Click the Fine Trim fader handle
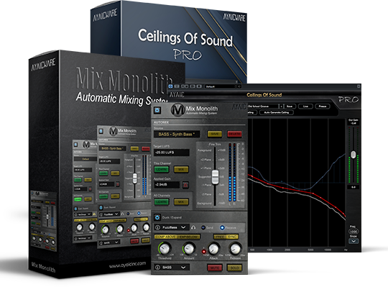 tap(215, 177)
